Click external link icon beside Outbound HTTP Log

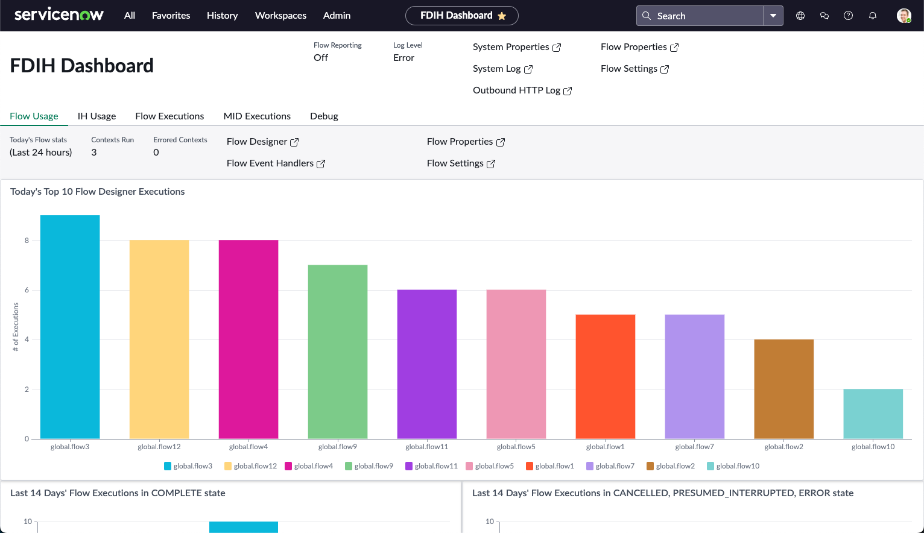568,90
